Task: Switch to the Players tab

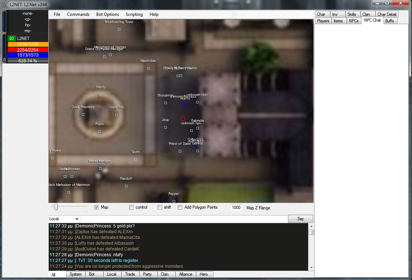Action: tap(323, 21)
